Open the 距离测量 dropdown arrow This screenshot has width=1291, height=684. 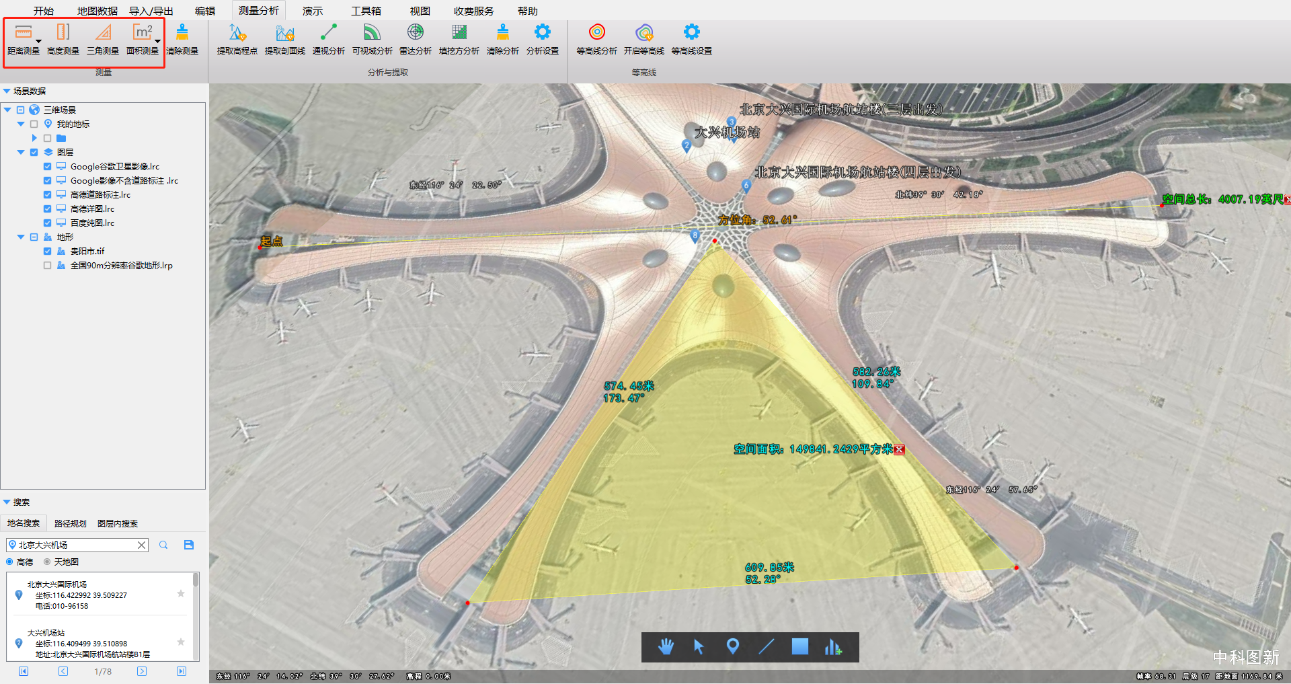pyautogui.click(x=38, y=41)
